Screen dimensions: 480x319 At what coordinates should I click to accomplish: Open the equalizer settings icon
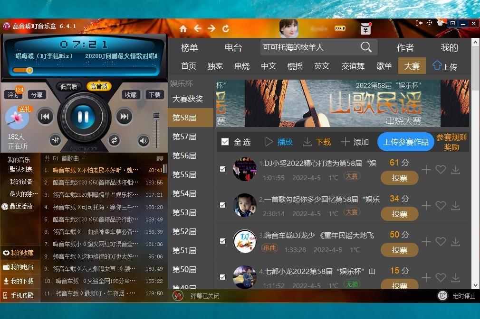(56, 140)
